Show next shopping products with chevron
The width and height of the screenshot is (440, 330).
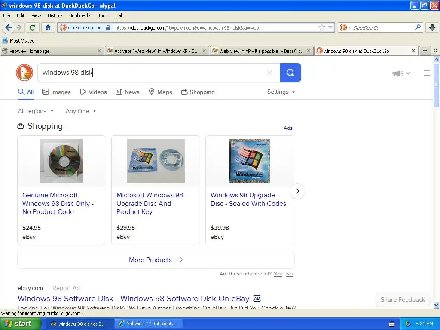[297, 191]
